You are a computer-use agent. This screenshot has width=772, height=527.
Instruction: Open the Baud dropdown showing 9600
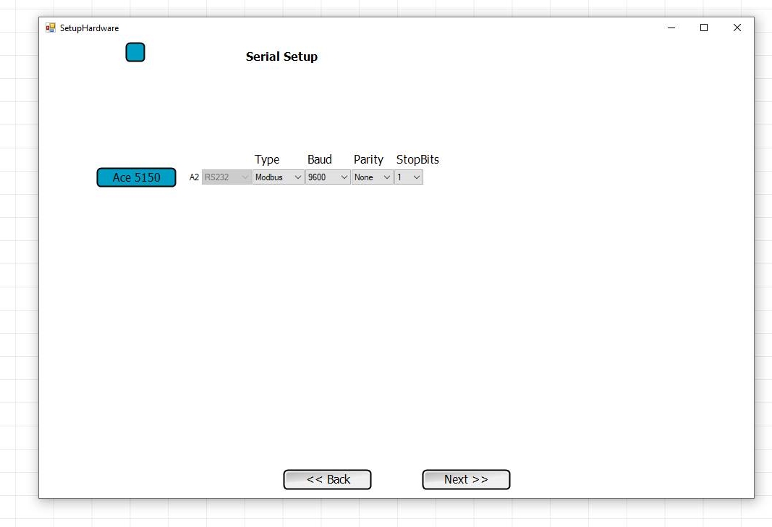(328, 177)
